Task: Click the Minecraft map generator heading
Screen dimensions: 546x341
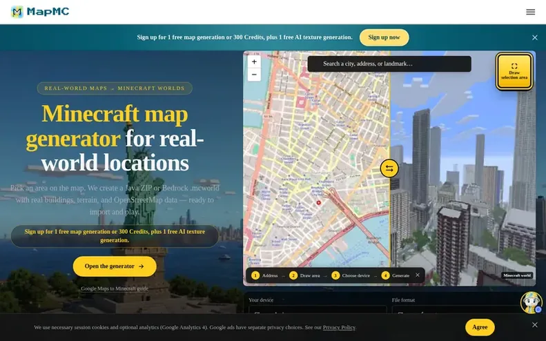Action: (x=115, y=138)
